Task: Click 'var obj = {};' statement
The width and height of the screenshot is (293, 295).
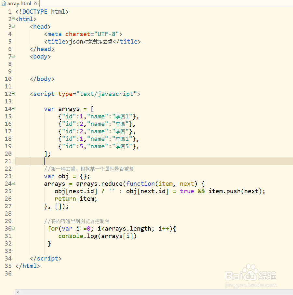Action: coord(67,176)
